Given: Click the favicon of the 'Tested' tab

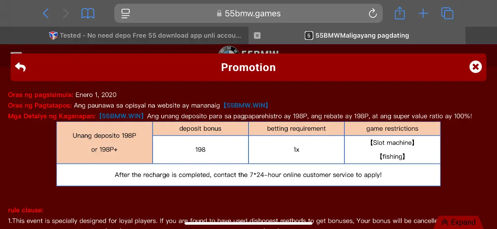Looking at the screenshot, I should [53, 35].
